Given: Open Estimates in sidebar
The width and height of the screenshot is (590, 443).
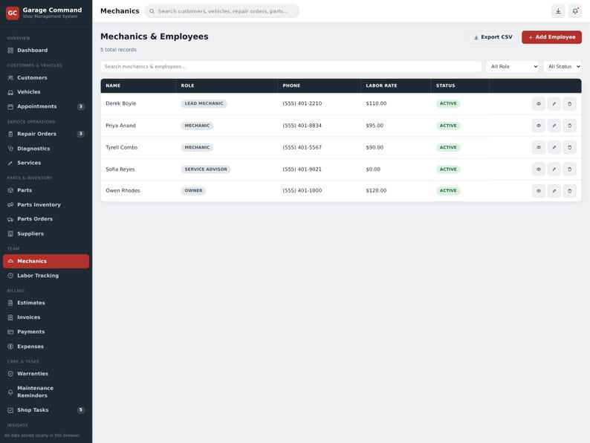Looking at the screenshot, I should click(46, 303).
